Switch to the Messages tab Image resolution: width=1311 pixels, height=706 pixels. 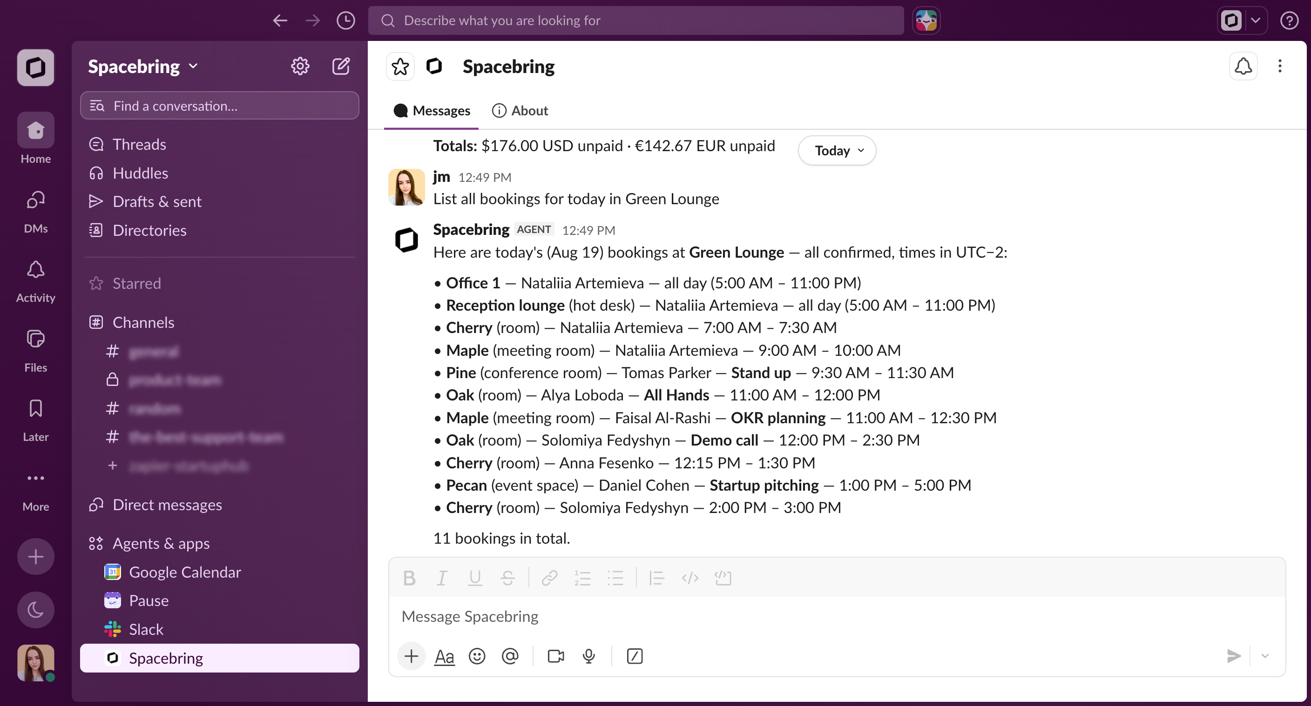pyautogui.click(x=432, y=110)
